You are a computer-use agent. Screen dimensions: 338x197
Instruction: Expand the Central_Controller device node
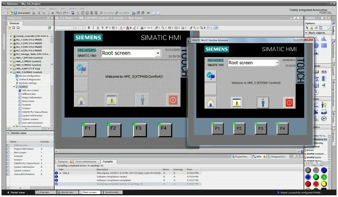pos(11,36)
